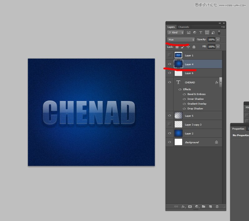This screenshot has width=249, height=221.
Task: Create a new group folder icon
Action: pyautogui.click(x=204, y=206)
